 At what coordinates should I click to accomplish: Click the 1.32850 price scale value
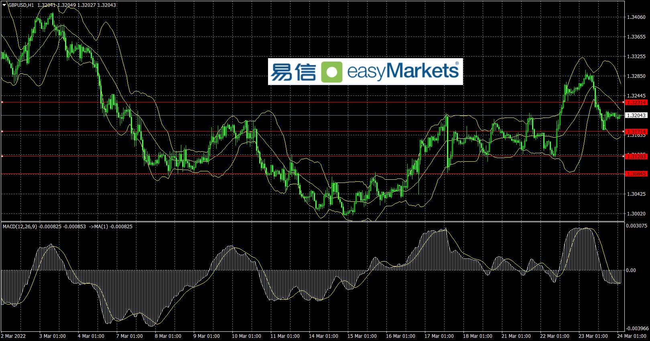pyautogui.click(x=636, y=76)
